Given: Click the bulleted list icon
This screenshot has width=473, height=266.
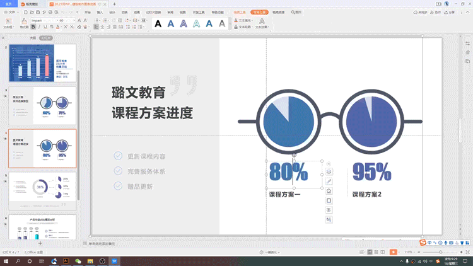Looking at the screenshot, I should (x=97, y=21).
